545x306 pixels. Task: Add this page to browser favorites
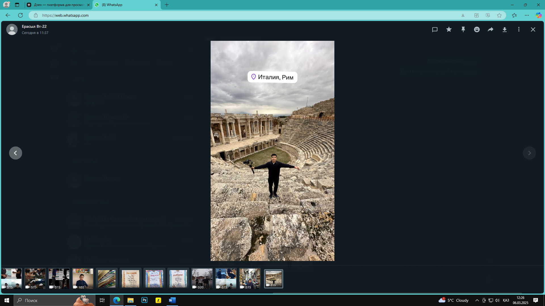pyautogui.click(x=499, y=15)
